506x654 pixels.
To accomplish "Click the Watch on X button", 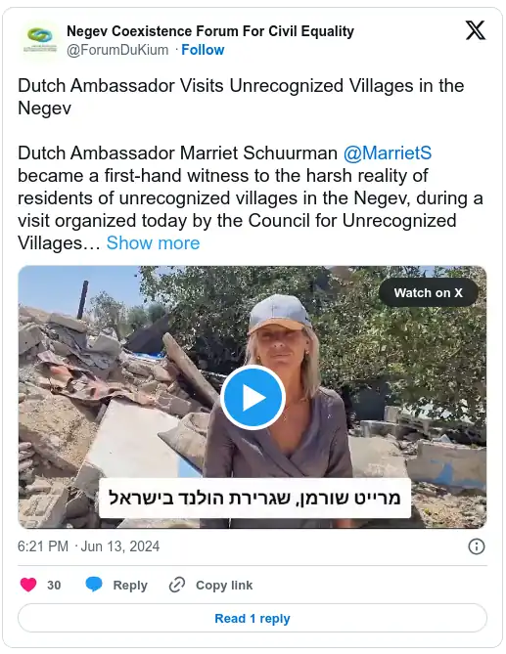I will pos(429,293).
